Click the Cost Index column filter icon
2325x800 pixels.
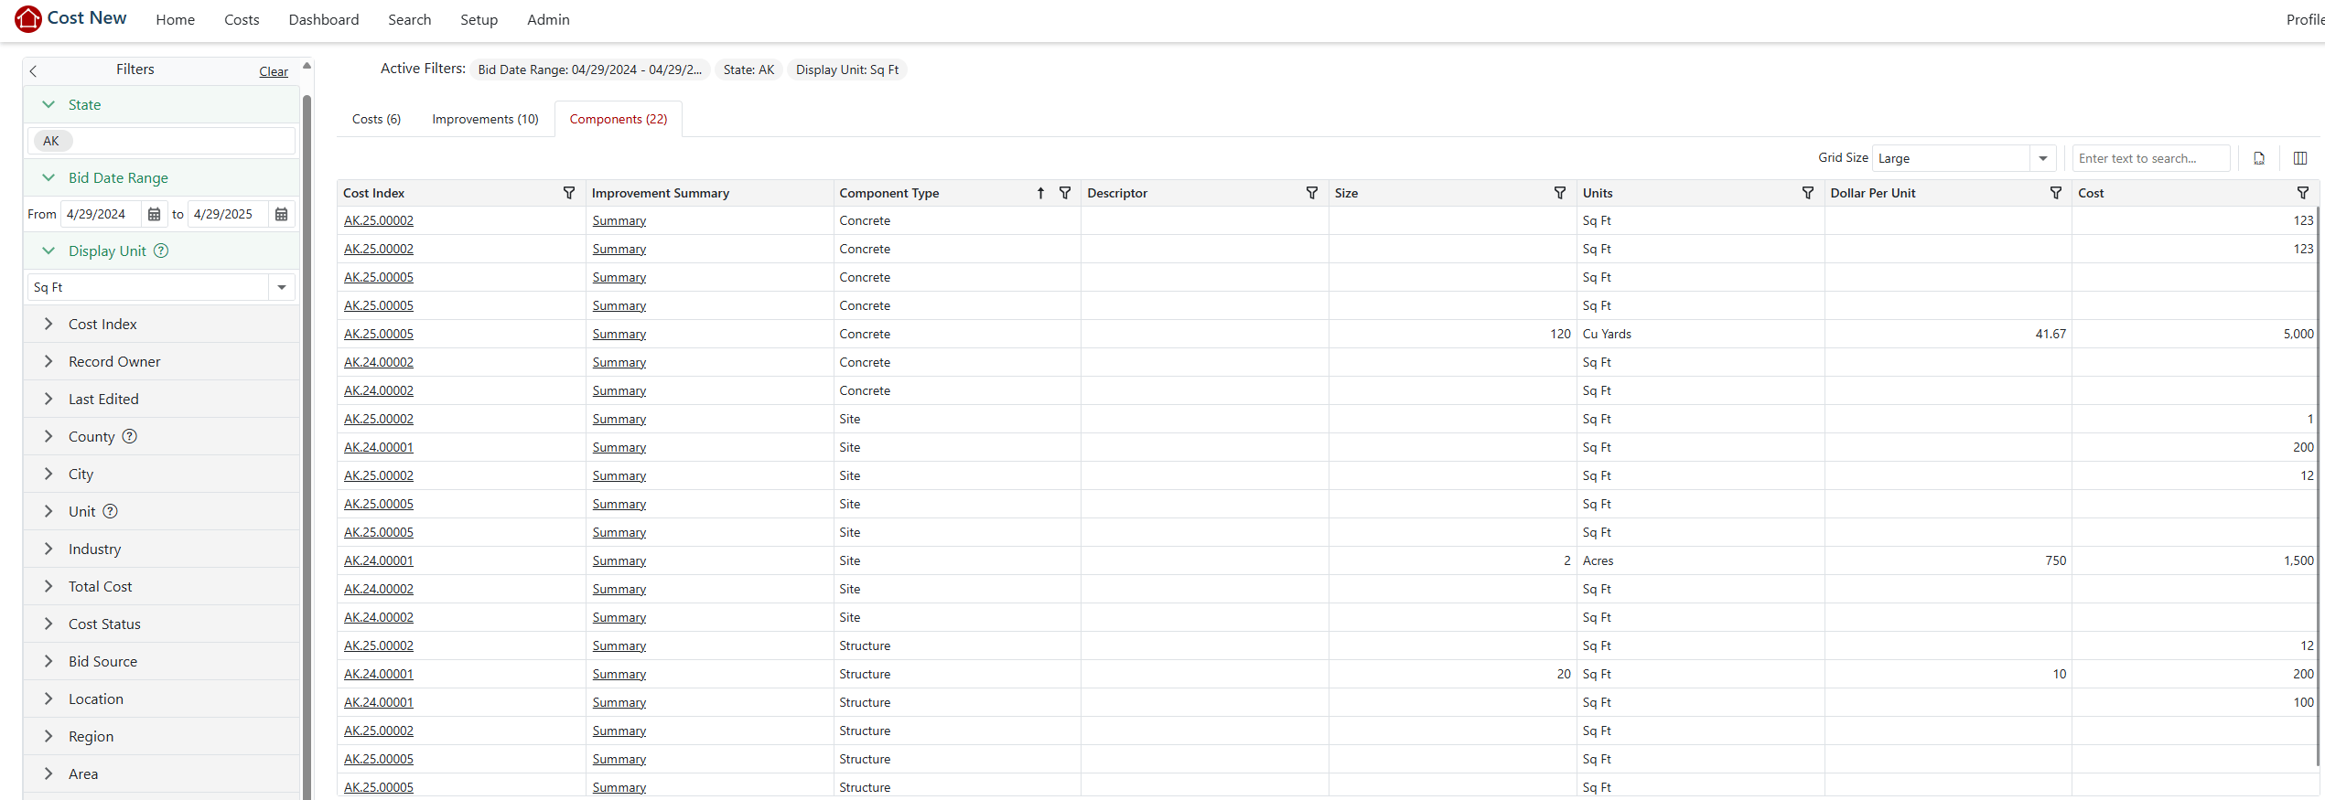pos(569,193)
